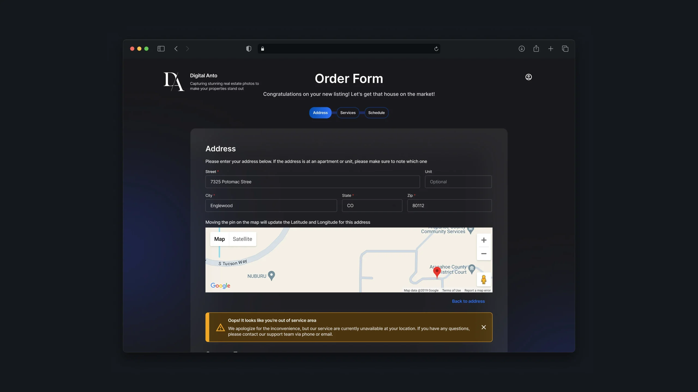This screenshot has width=698, height=392.
Task: Click the lock icon in the address bar
Action: click(263, 49)
